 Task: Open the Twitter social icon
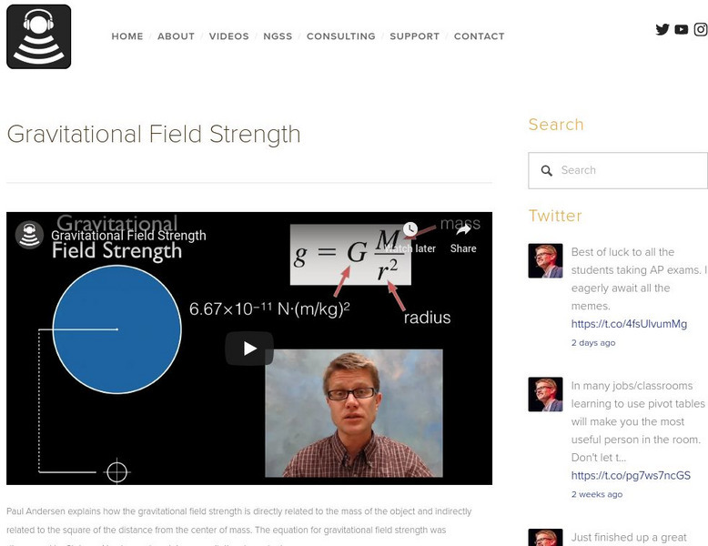click(662, 29)
